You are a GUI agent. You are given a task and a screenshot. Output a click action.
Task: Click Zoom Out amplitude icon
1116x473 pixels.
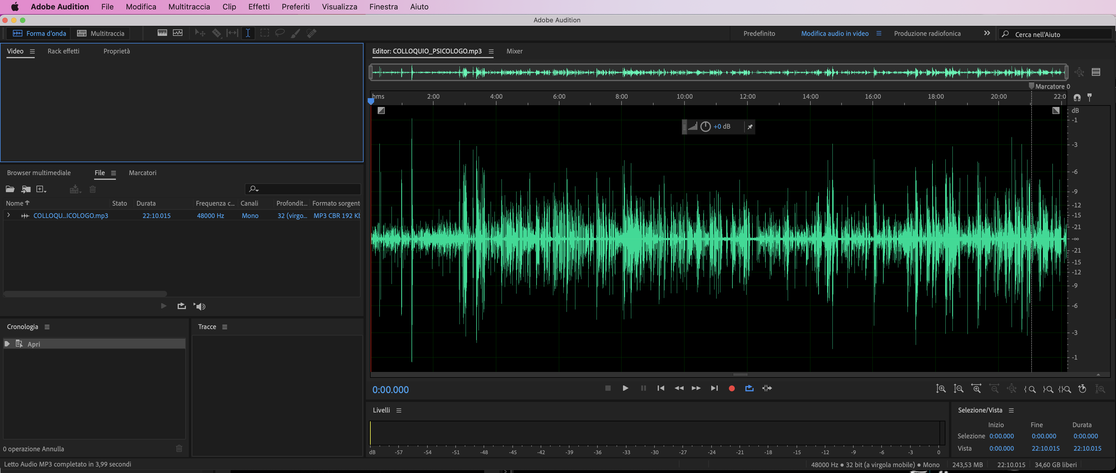(x=958, y=389)
